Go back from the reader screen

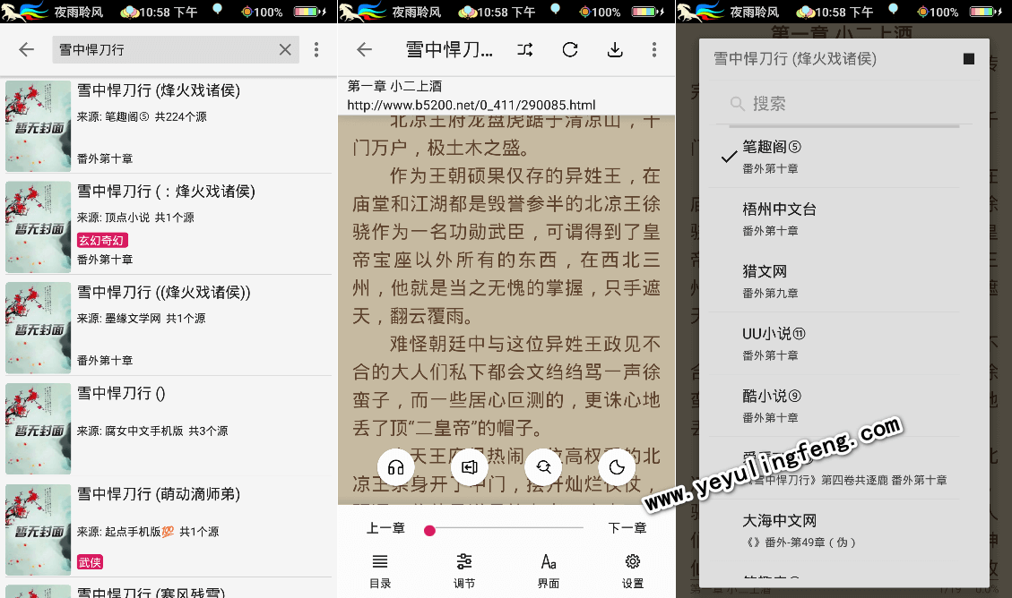(365, 49)
